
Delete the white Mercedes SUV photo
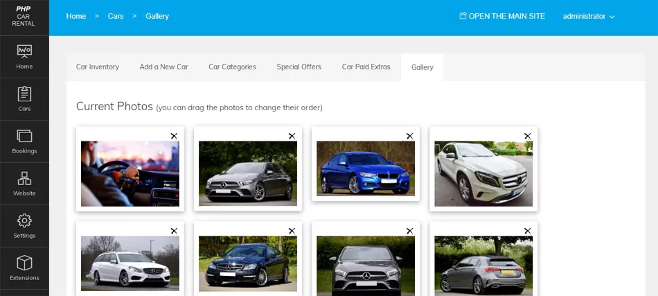528,136
